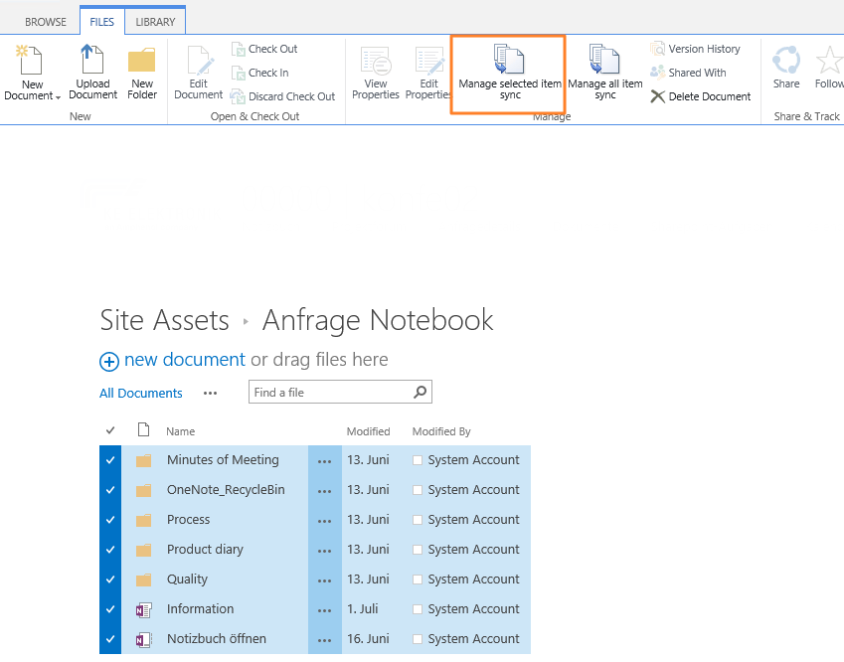The width and height of the screenshot is (844, 662).
Task: Deselect the Information row checkmark
Action: [110, 609]
